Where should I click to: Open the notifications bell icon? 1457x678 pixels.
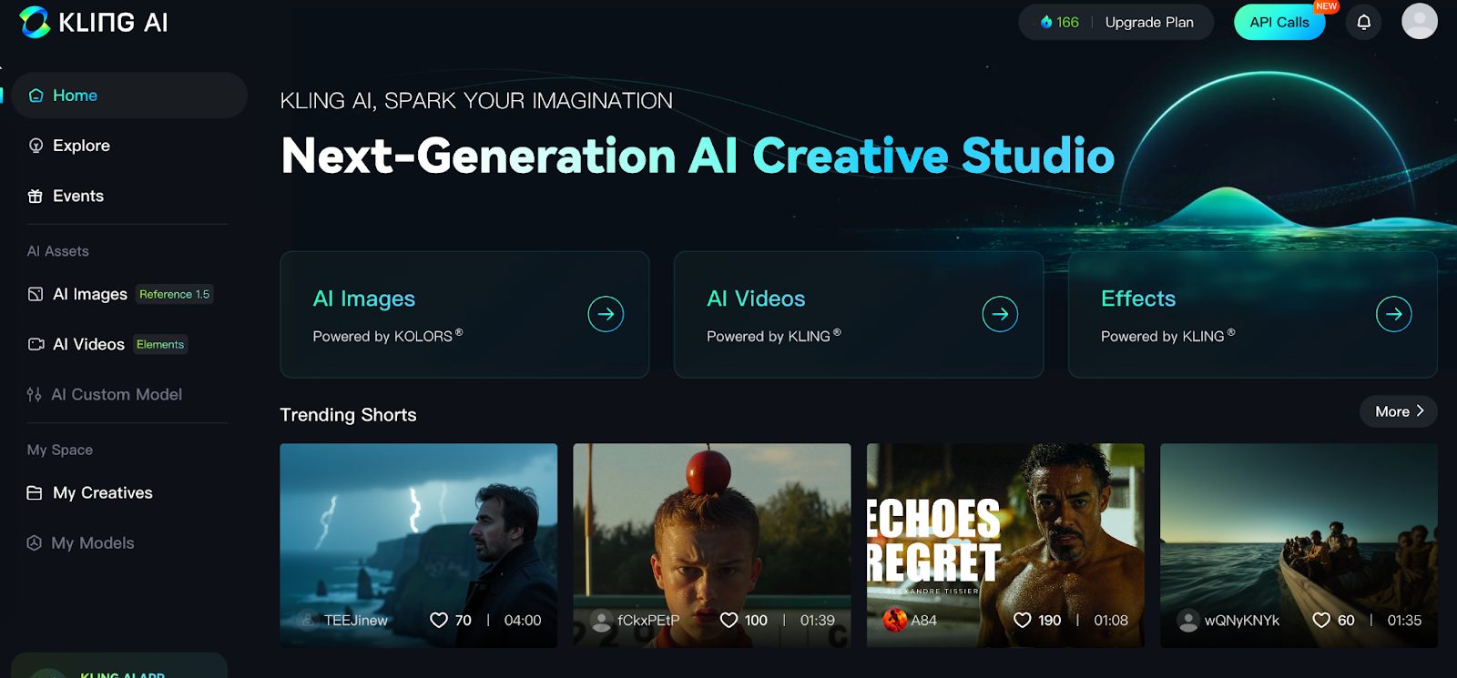(1363, 23)
